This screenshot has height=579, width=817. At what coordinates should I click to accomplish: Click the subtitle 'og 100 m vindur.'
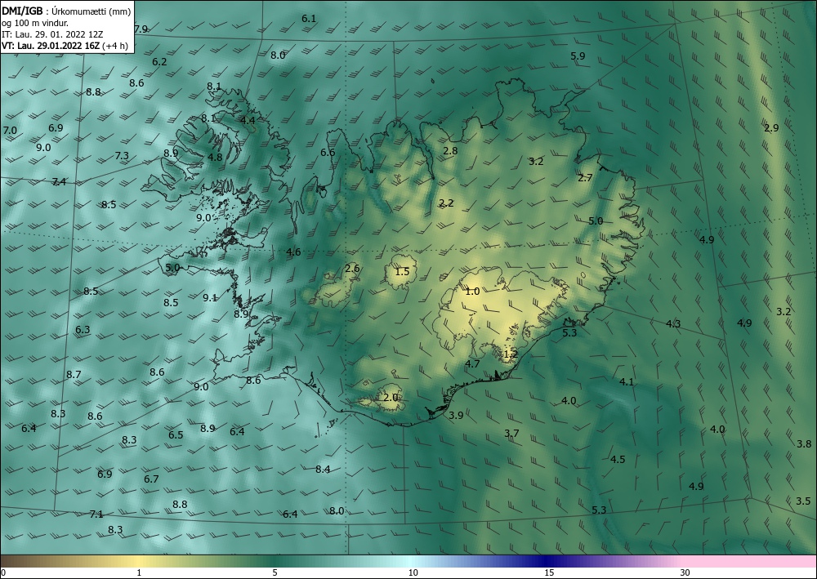[x=35, y=23]
